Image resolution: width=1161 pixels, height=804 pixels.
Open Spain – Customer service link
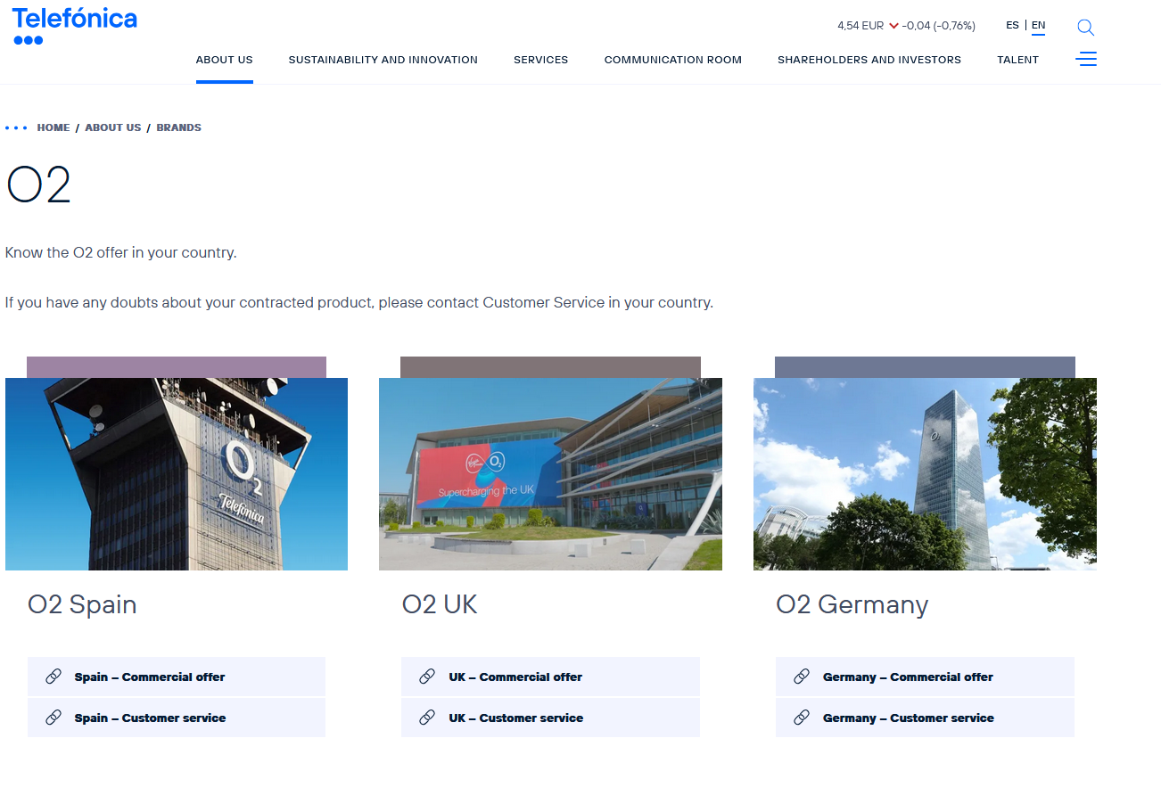click(x=177, y=718)
